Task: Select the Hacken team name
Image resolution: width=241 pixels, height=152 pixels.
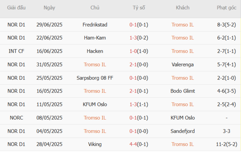Action: point(95,51)
